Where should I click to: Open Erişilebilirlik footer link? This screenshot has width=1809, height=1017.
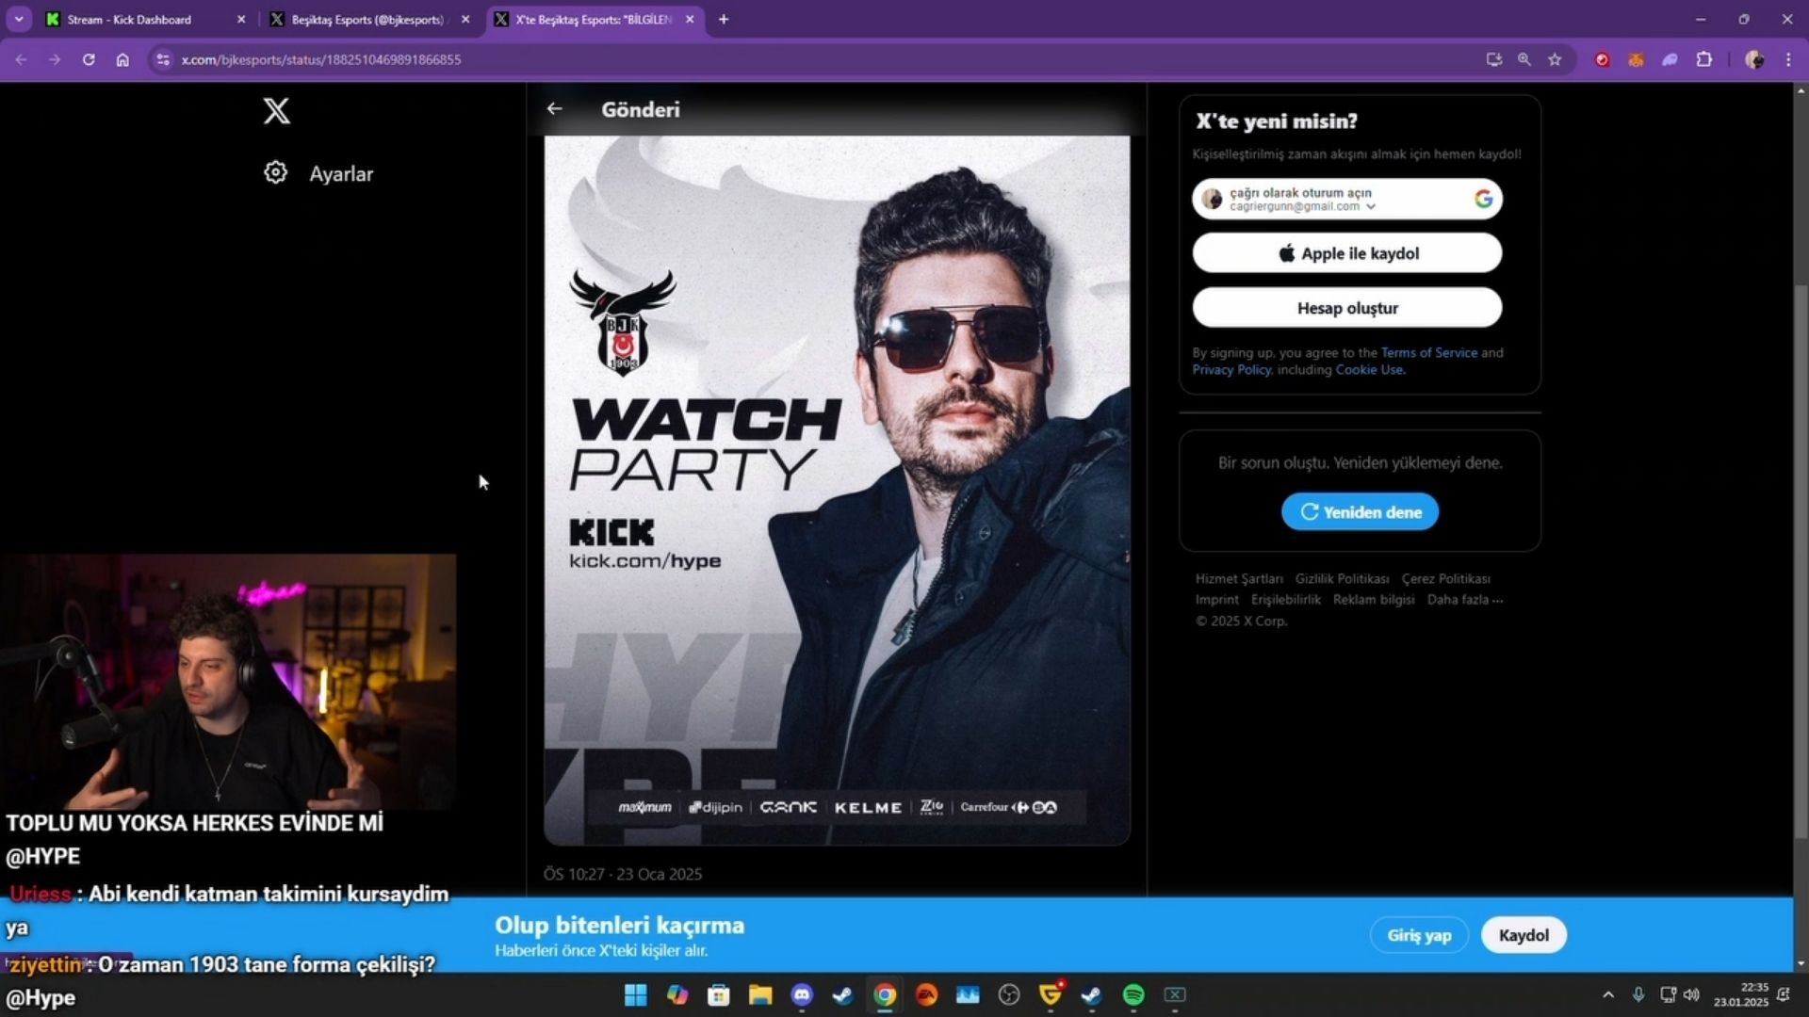tap(1285, 599)
